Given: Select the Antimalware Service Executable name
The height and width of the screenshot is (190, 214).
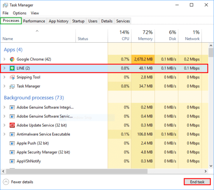Looking at the screenshot, I should click(x=44, y=134).
